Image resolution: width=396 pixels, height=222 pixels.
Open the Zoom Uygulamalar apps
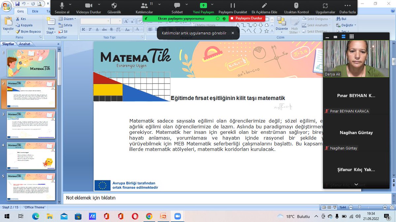[325, 8]
